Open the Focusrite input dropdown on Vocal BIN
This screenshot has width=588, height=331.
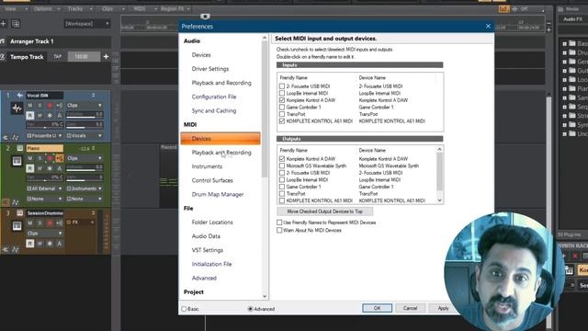click(x=44, y=135)
